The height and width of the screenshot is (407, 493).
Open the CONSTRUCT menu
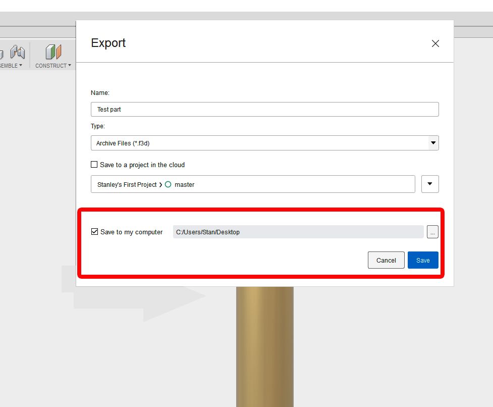53,66
